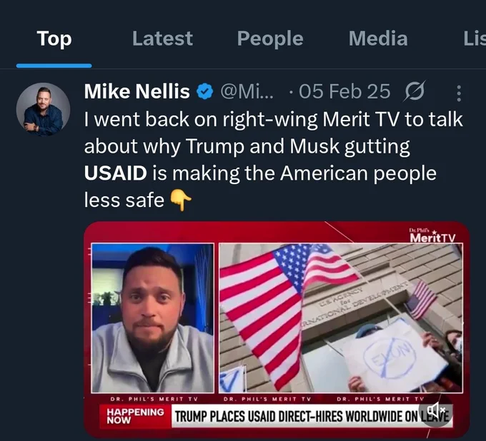The height and width of the screenshot is (441, 486).
Task: Open the Grok explain icon beside the date
Action: (415, 91)
